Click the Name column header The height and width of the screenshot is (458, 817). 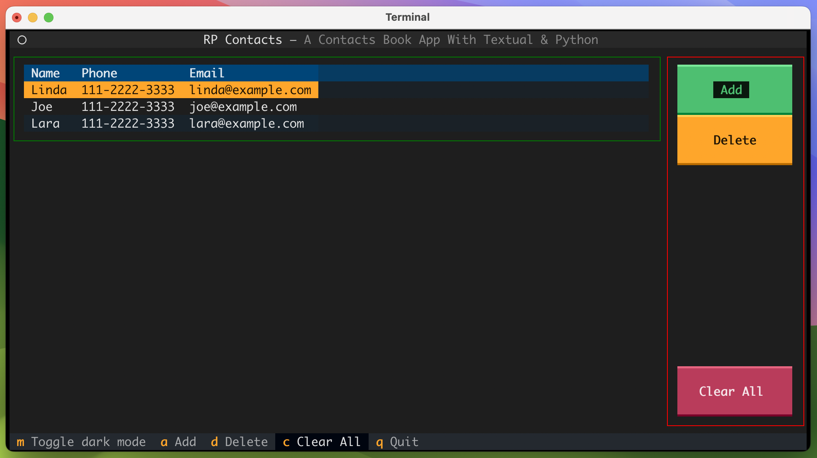point(45,73)
